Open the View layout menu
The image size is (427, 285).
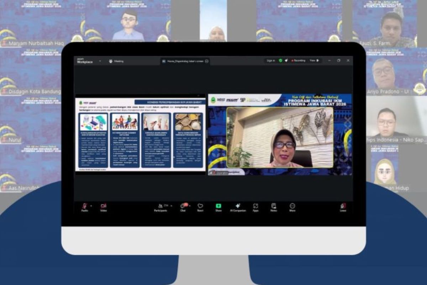pos(314,61)
